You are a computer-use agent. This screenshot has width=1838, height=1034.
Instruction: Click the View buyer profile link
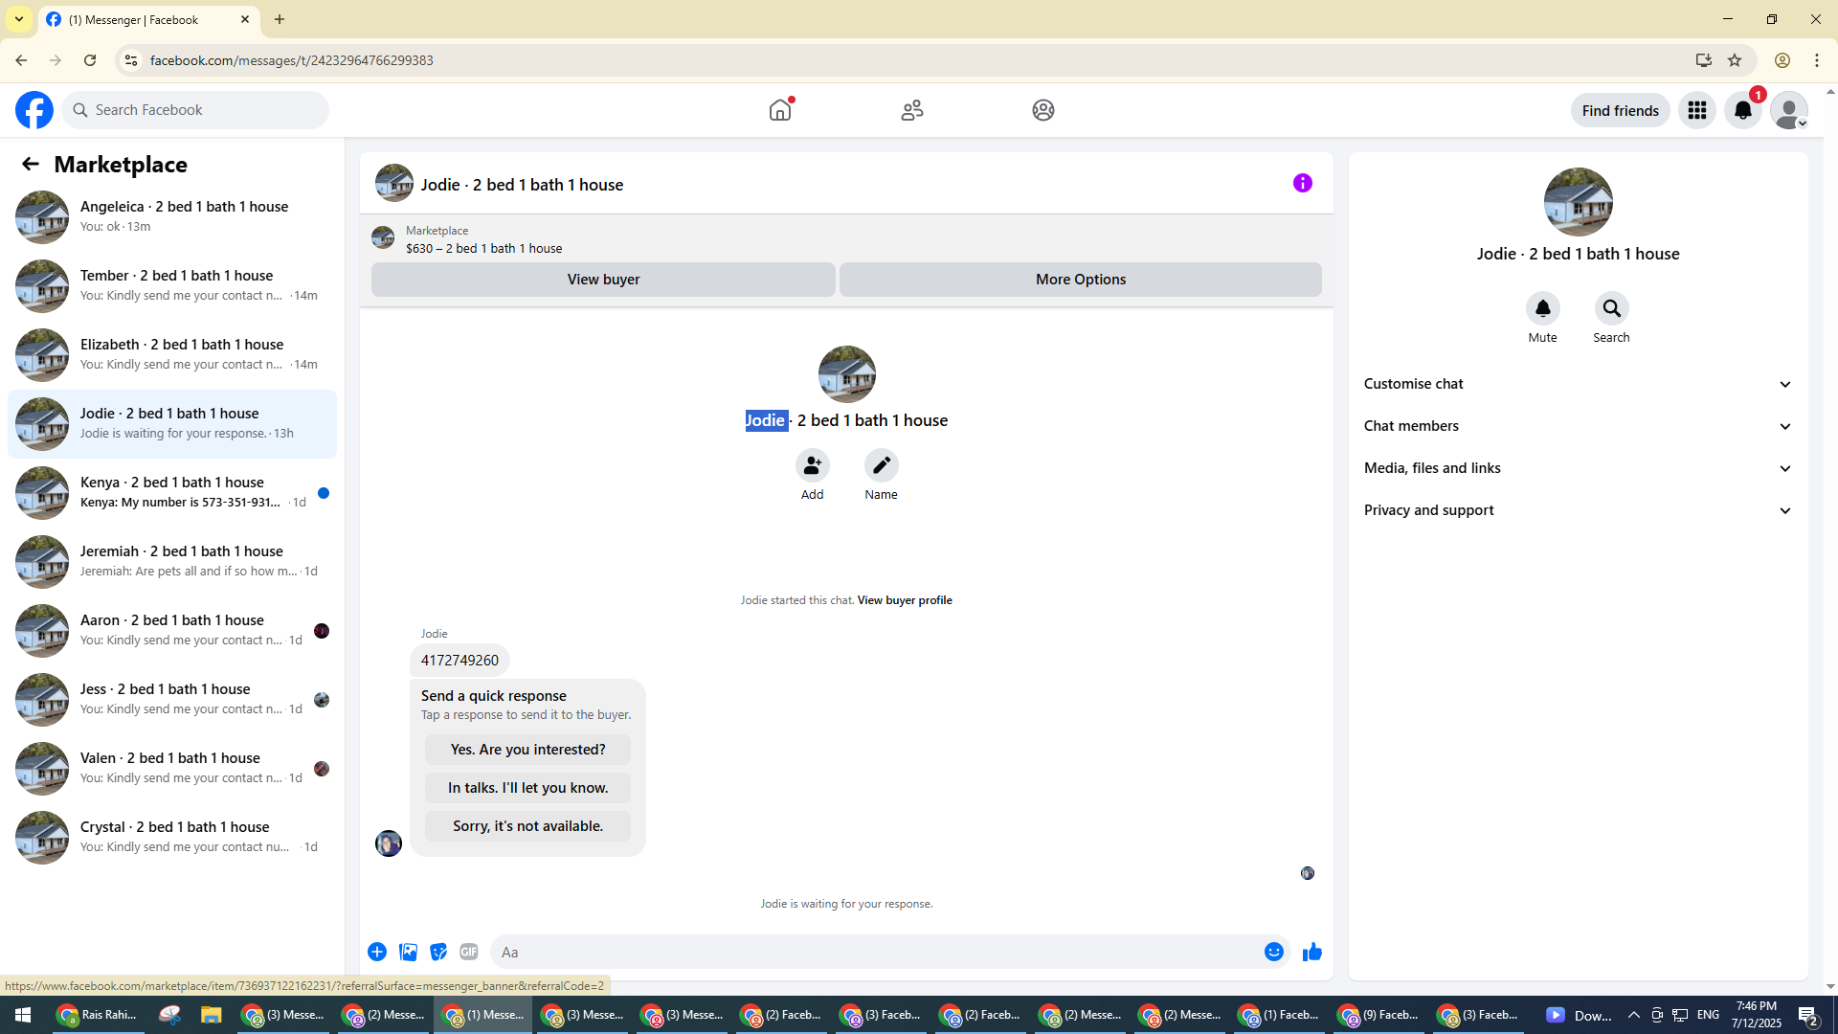pos(904,600)
